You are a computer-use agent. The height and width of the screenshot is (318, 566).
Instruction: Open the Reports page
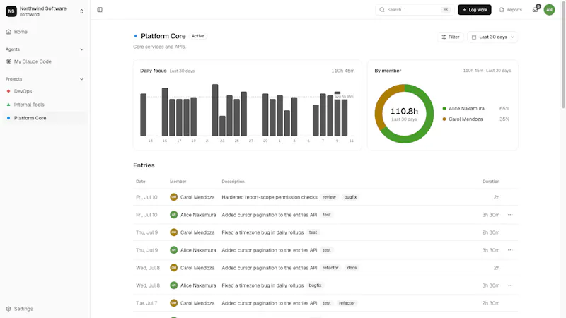[x=510, y=10]
